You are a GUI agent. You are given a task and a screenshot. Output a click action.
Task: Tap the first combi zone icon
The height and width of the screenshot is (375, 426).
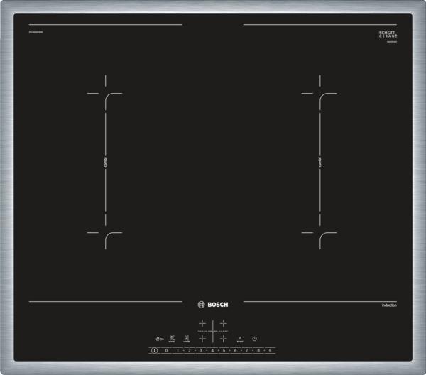pyautogui.click(x=172, y=339)
